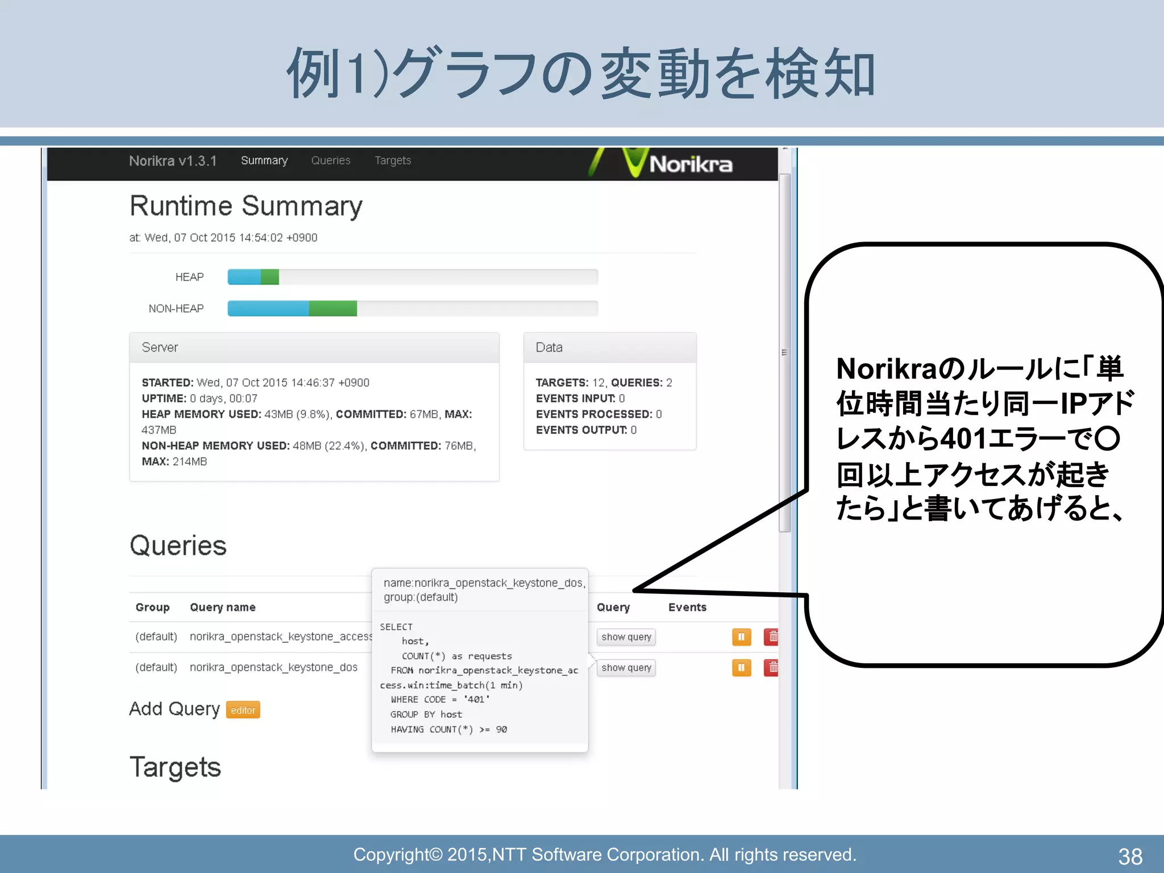Delete the norikra_openstack_keystone_access query
The width and height of the screenshot is (1164, 873).
tap(772, 637)
